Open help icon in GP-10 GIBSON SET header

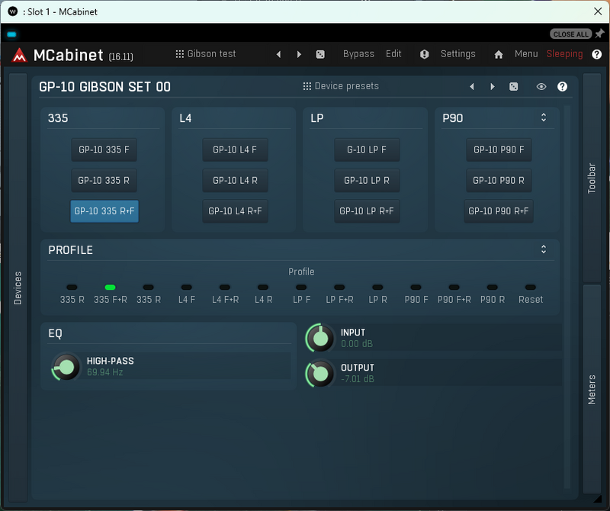(562, 86)
